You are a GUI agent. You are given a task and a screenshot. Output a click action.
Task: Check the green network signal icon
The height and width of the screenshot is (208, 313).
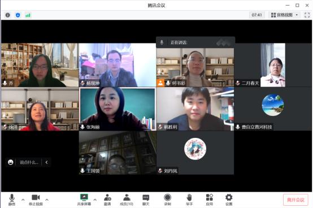(28, 15)
